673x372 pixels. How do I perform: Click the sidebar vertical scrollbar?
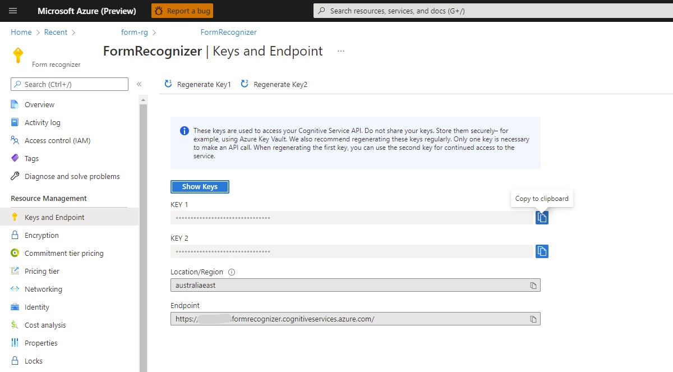point(143,238)
